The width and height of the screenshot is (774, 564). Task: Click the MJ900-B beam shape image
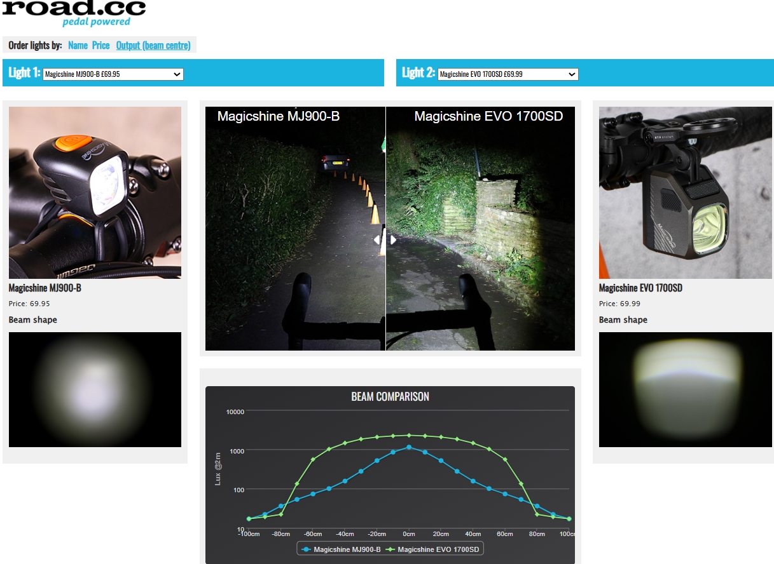(95, 389)
